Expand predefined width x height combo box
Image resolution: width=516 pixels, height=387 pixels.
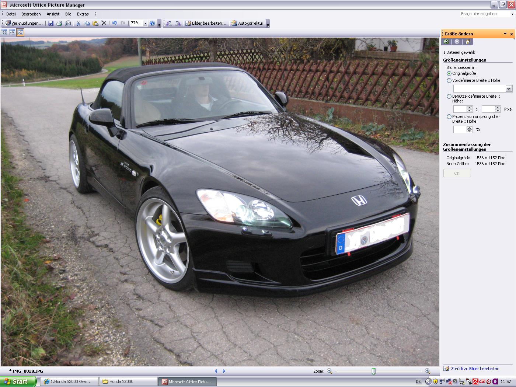[509, 89]
